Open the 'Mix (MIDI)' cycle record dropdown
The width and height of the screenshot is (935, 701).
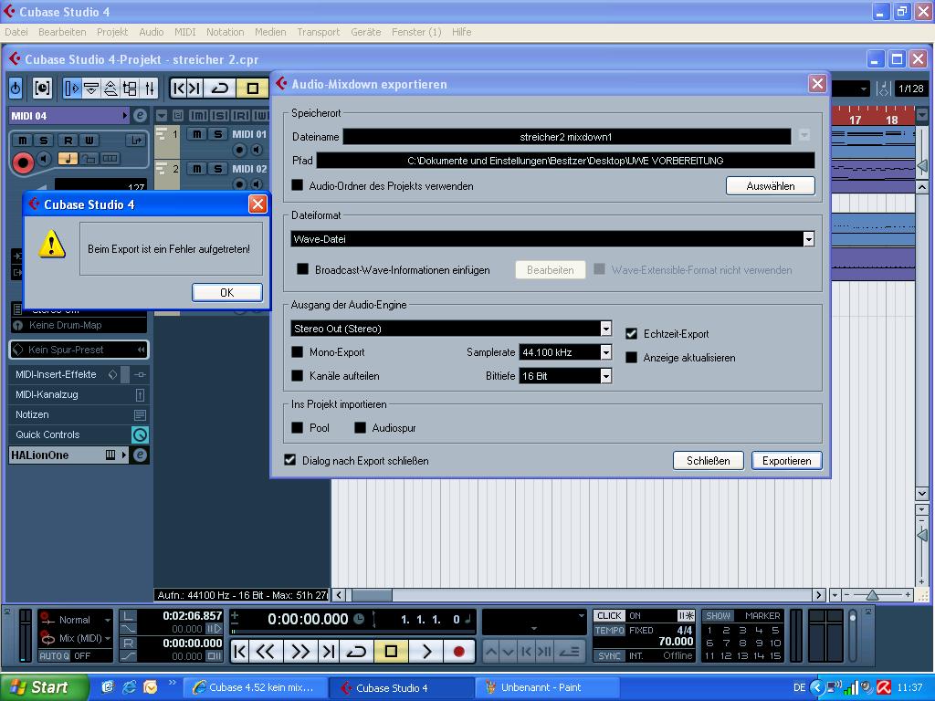click(x=76, y=638)
